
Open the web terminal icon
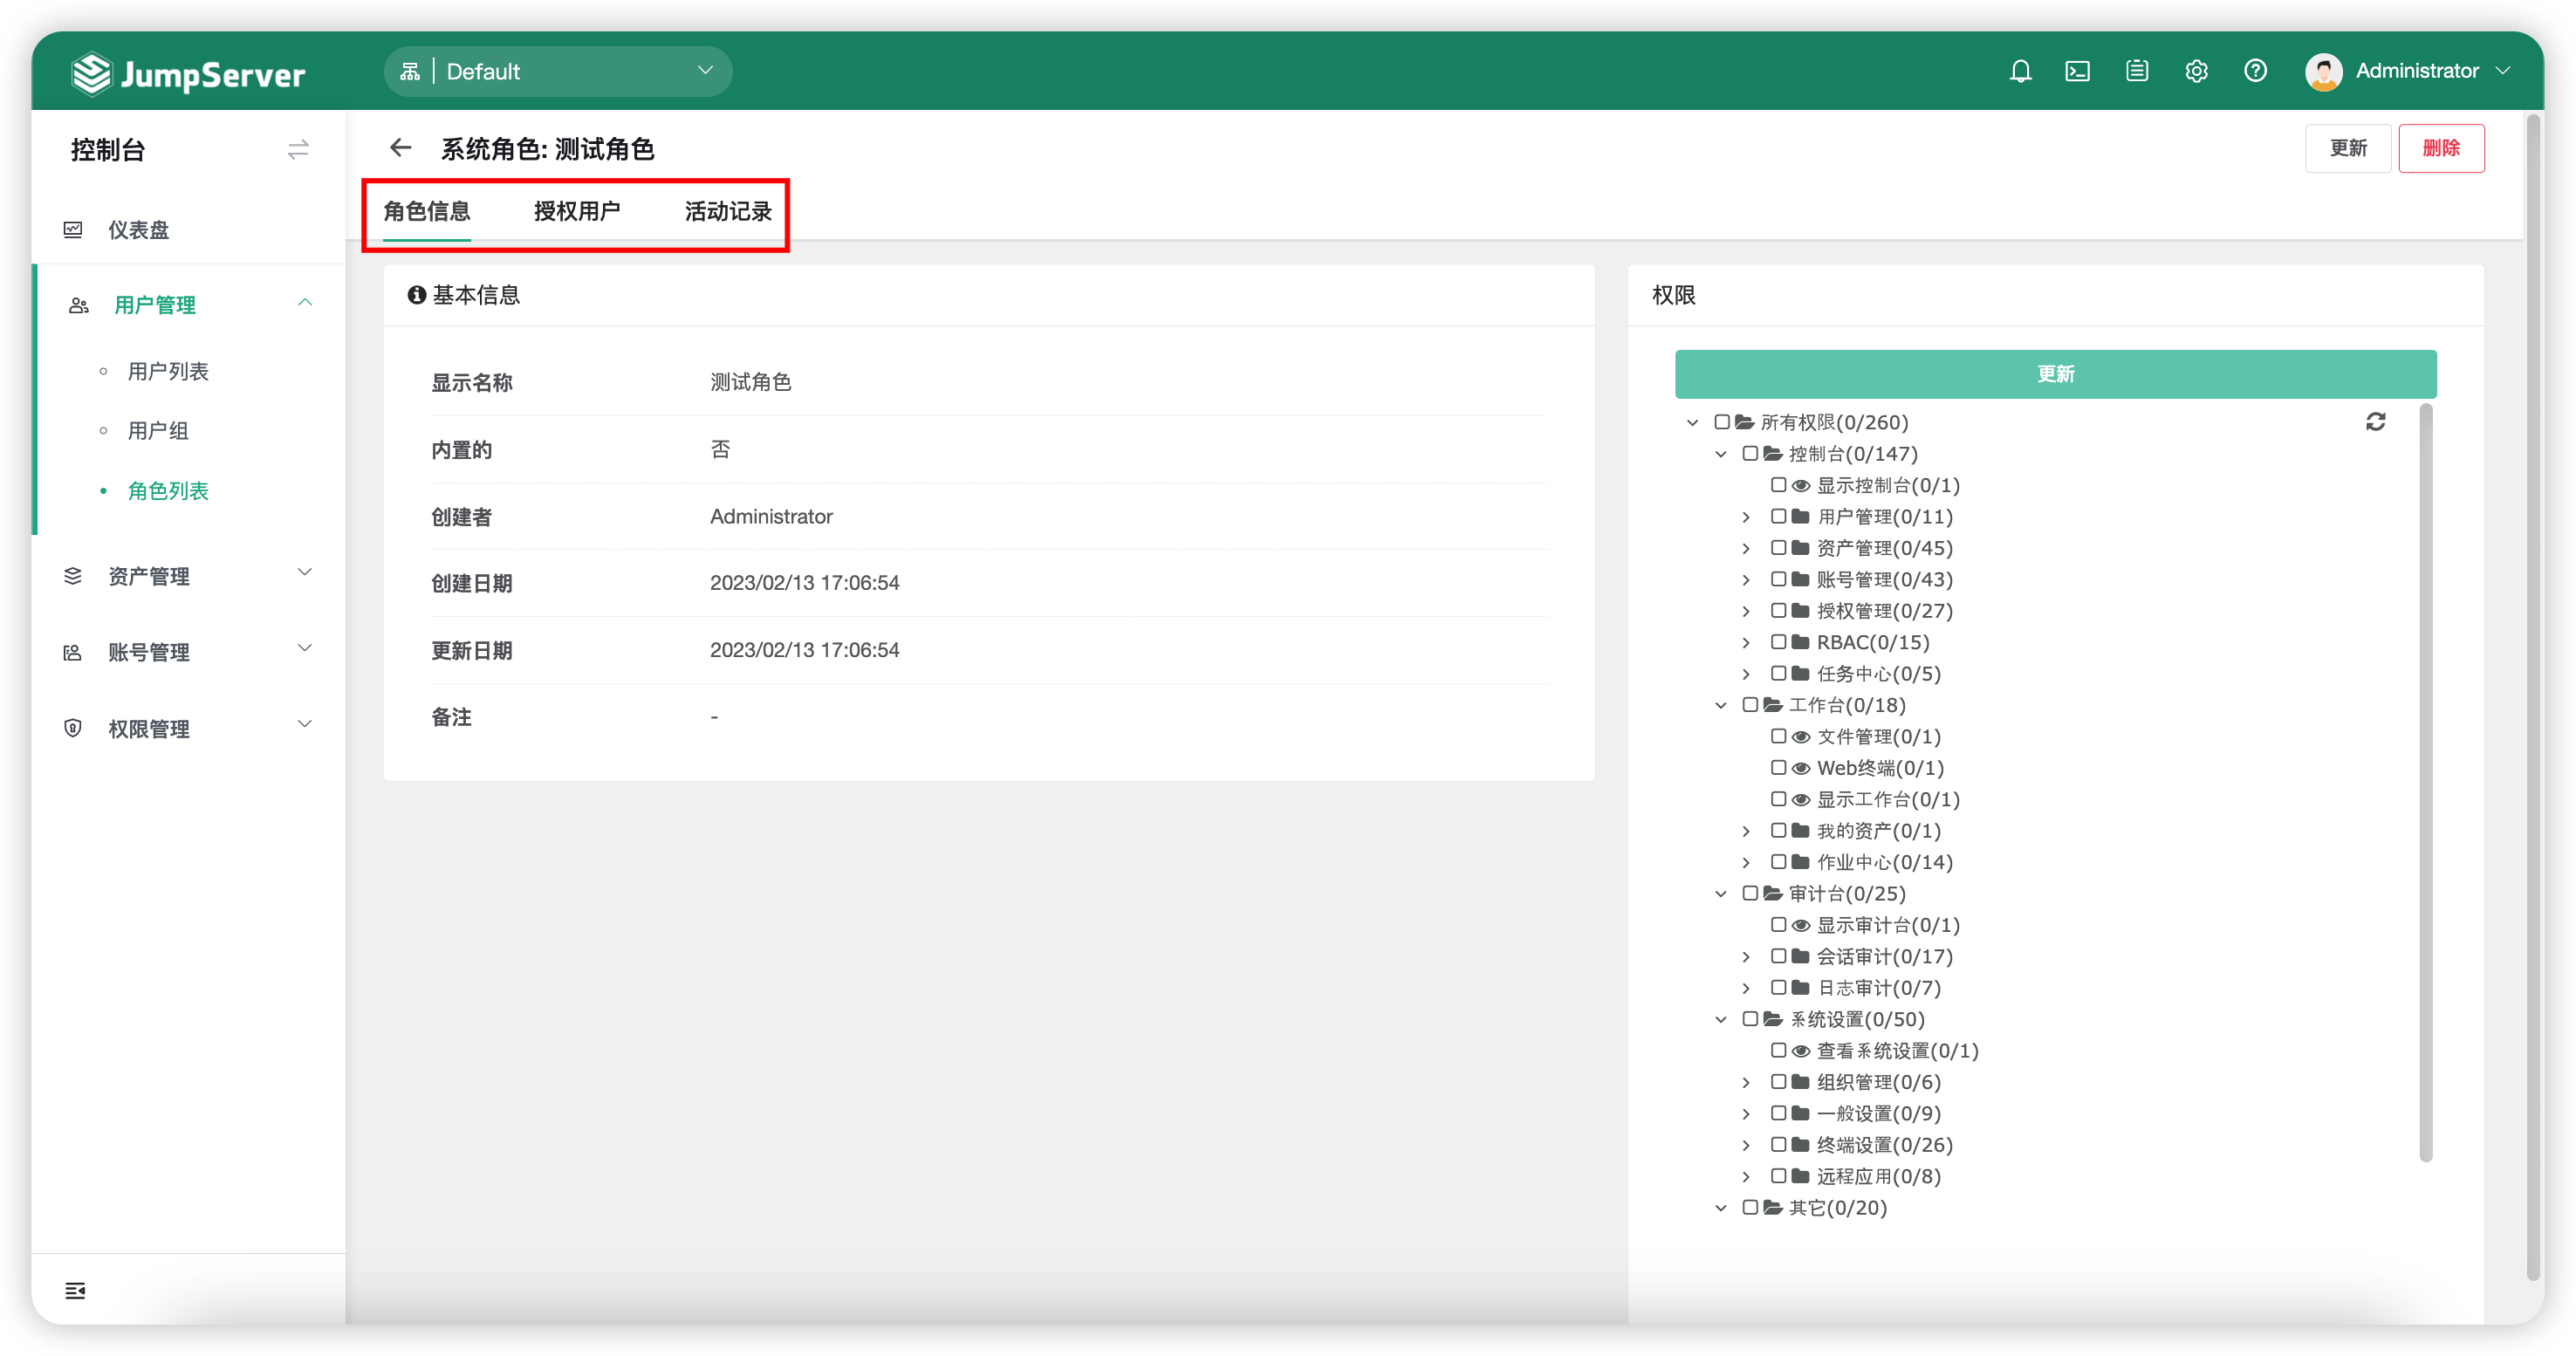(2077, 71)
